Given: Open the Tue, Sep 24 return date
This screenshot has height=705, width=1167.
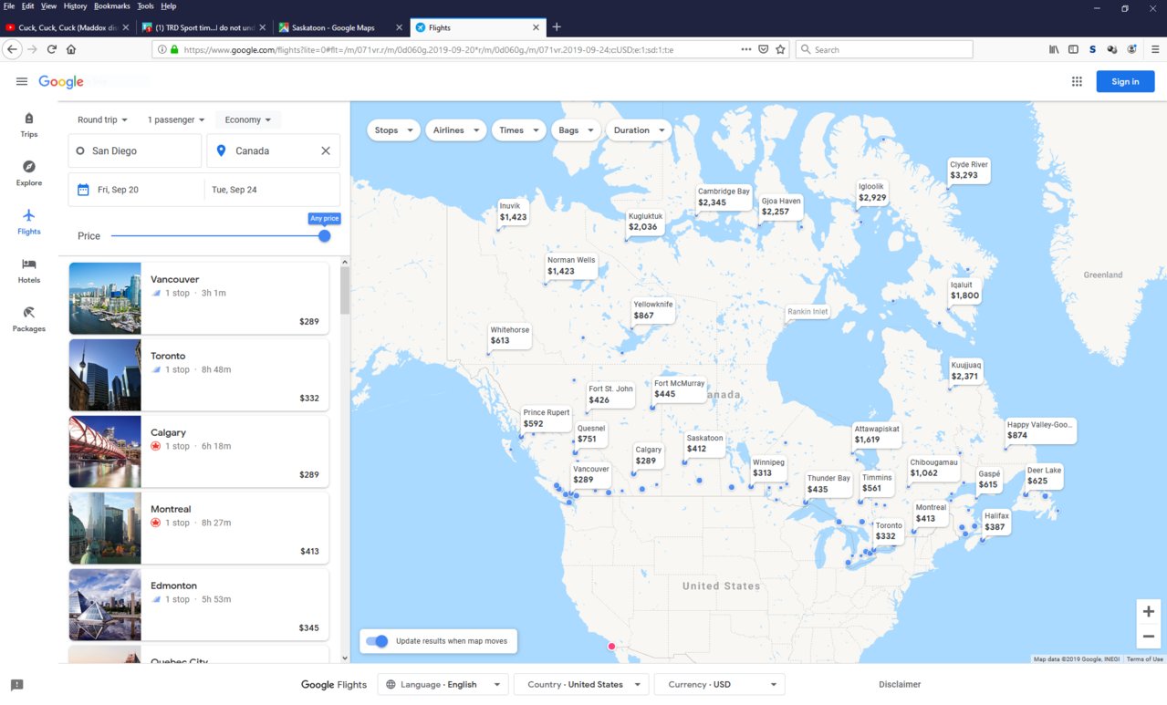Looking at the screenshot, I should [272, 190].
